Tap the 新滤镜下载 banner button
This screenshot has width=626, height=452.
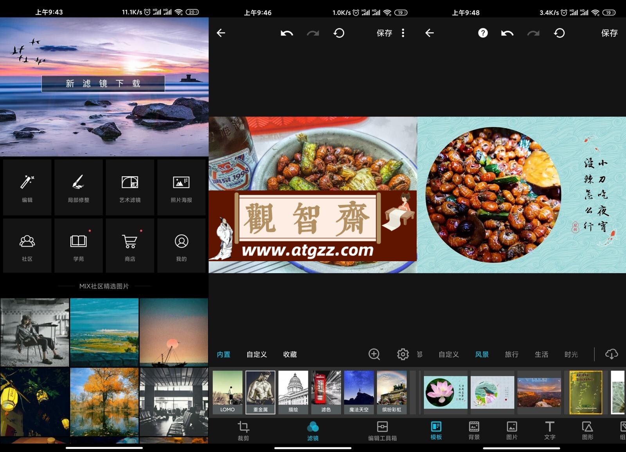[x=103, y=83]
